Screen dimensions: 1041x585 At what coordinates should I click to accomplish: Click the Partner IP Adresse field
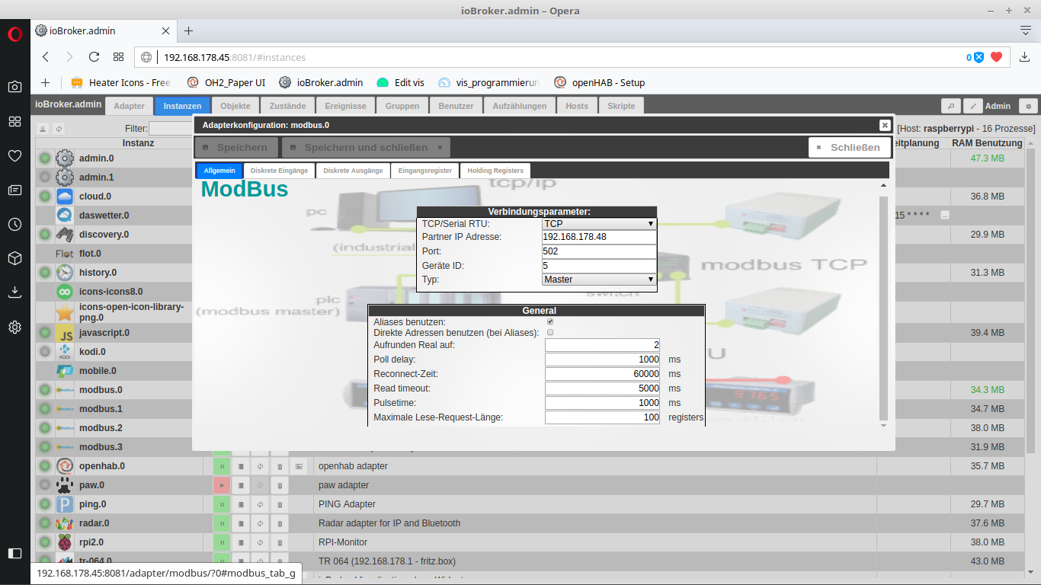599,237
